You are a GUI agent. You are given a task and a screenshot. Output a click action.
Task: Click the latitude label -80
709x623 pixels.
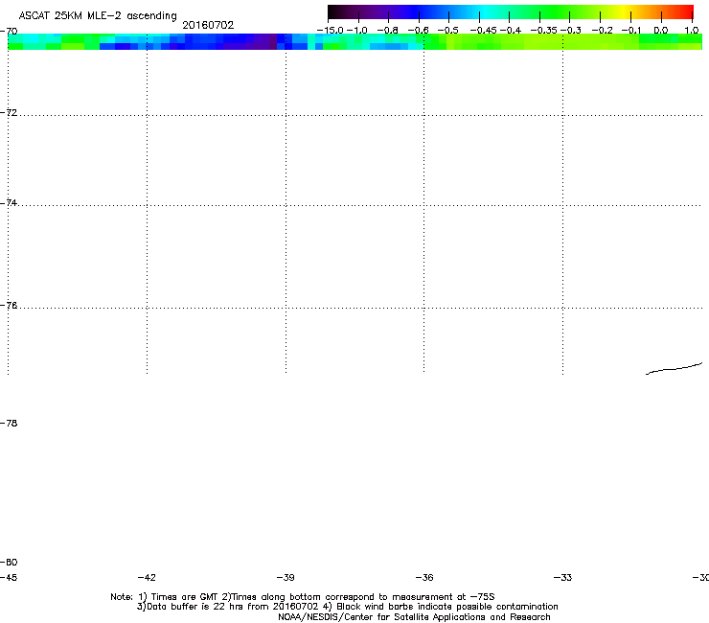pos(9,562)
